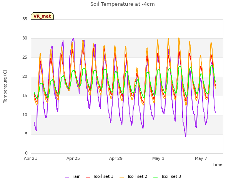Click the 15 y-axis tick label
Viewport: 246px width, 184px height.
[25, 96]
